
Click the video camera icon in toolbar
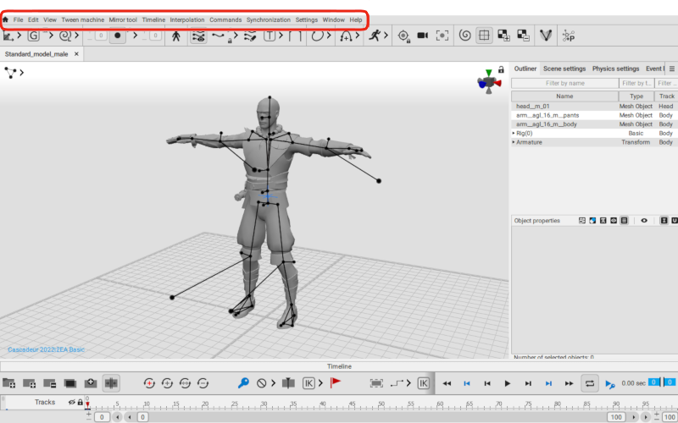pyautogui.click(x=422, y=36)
